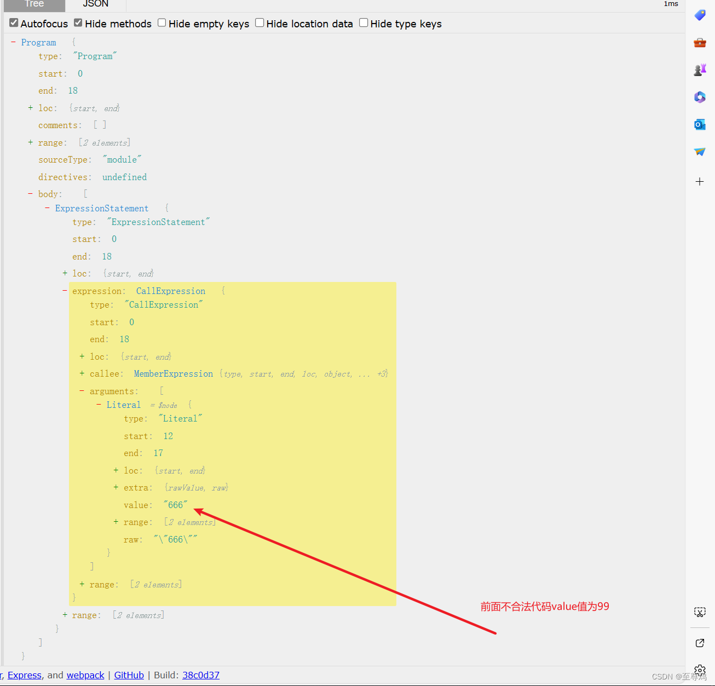The width and height of the screenshot is (715, 686).
Task: Open build 38c0d37 link
Action: [x=201, y=675]
